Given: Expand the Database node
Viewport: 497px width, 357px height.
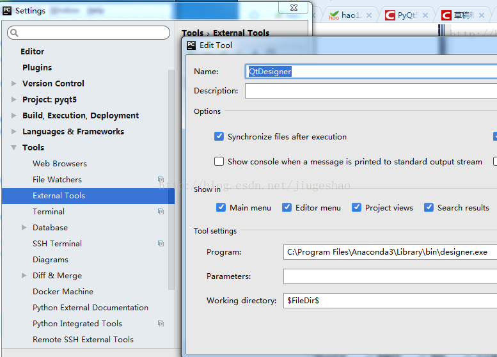Looking at the screenshot, I should point(24,227).
